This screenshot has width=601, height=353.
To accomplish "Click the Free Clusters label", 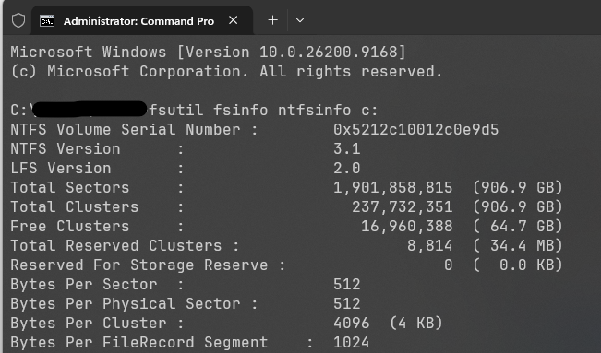I will tap(70, 227).
